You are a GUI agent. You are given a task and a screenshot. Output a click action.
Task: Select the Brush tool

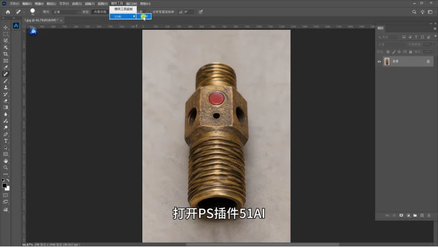tap(6, 81)
